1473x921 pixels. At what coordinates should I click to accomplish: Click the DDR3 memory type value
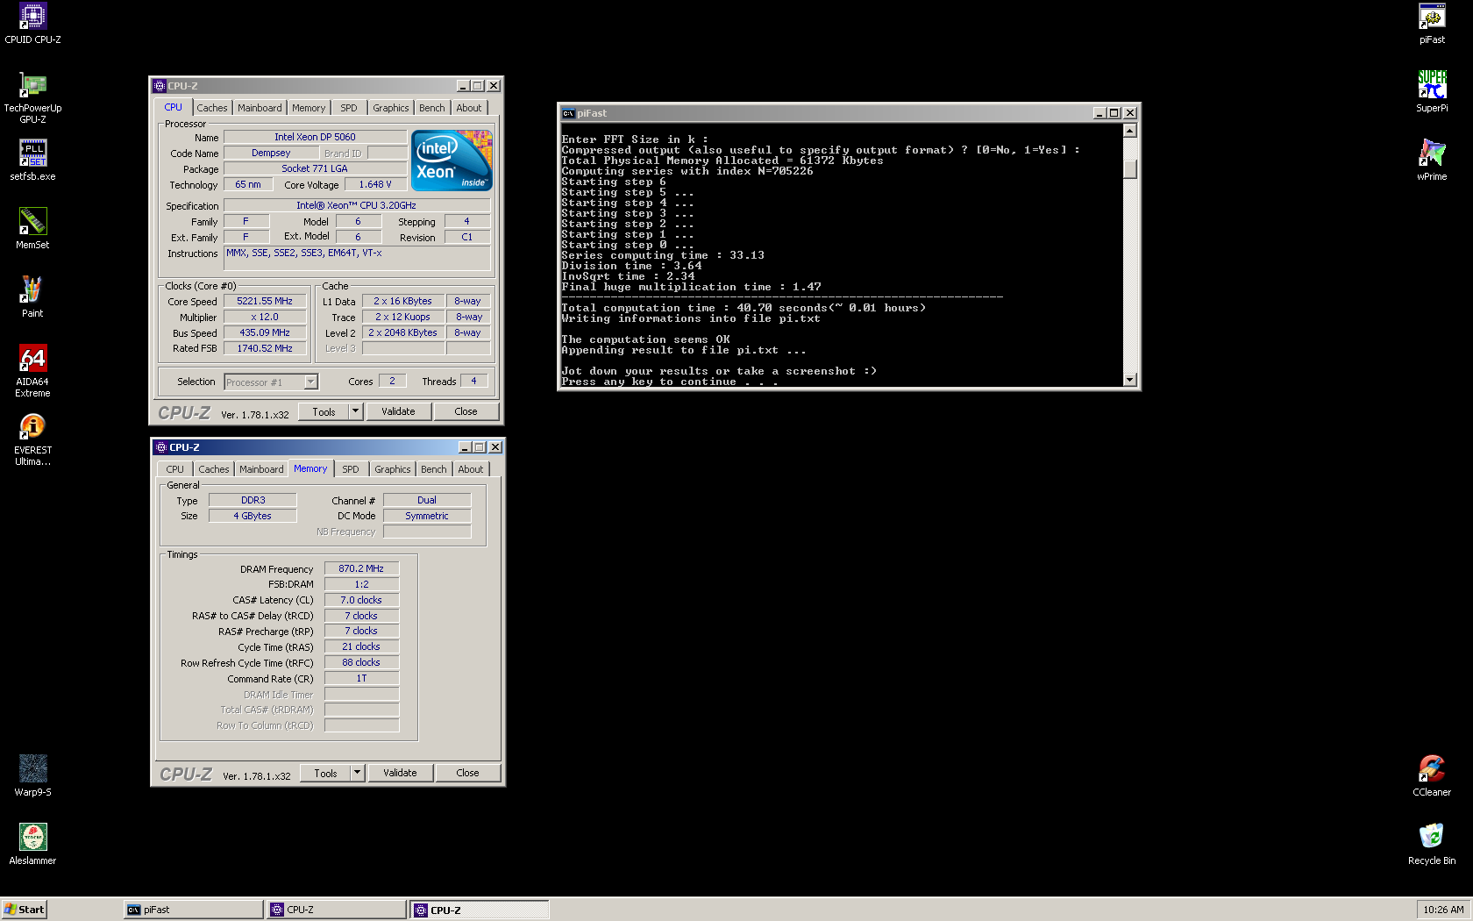(253, 500)
